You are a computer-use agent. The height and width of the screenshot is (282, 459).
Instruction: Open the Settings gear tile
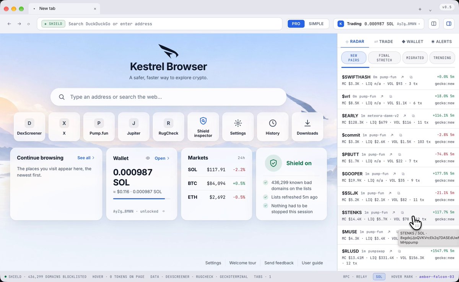(238, 127)
